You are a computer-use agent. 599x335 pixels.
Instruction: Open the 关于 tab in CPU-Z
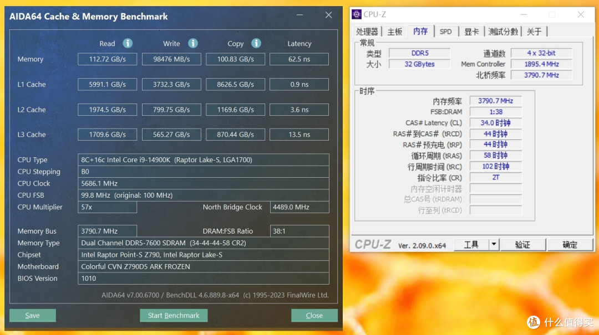534,32
